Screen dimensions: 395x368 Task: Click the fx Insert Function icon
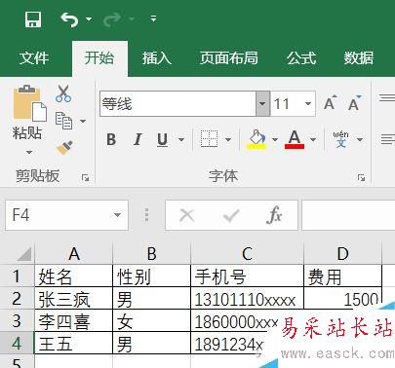pos(274,215)
